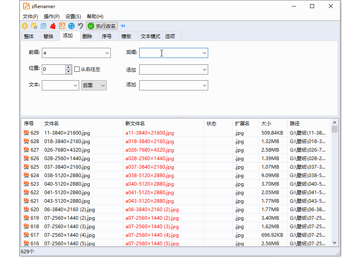This screenshot has height=257, width=362.
Task: Click the 位置 spinner up arrow
Action: click(x=68, y=67)
